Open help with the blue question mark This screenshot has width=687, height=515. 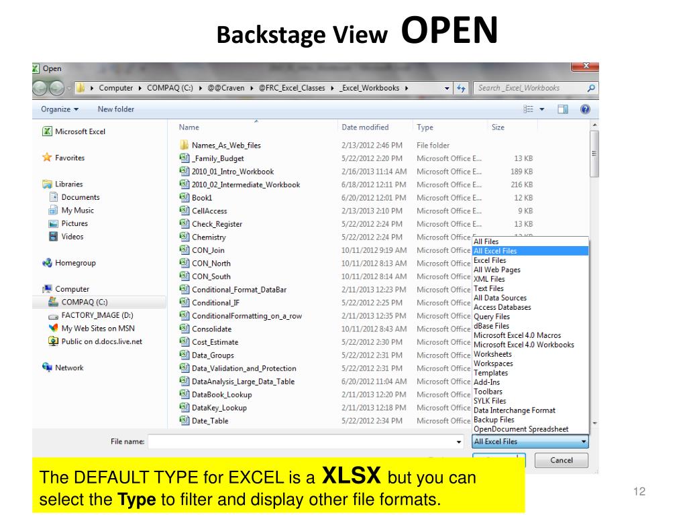(585, 109)
